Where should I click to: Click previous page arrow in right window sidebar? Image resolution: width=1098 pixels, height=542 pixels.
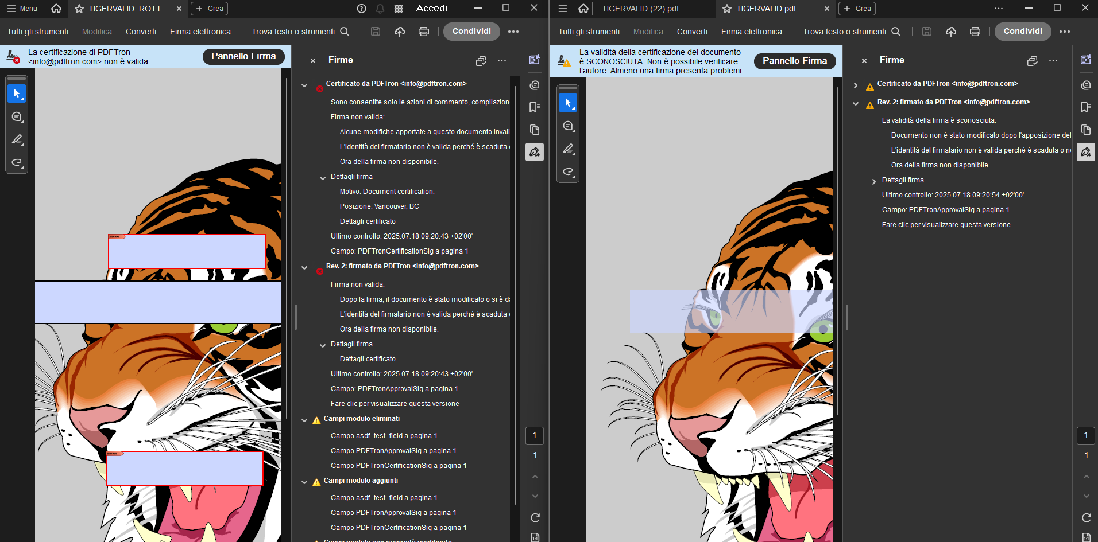coord(1086,477)
